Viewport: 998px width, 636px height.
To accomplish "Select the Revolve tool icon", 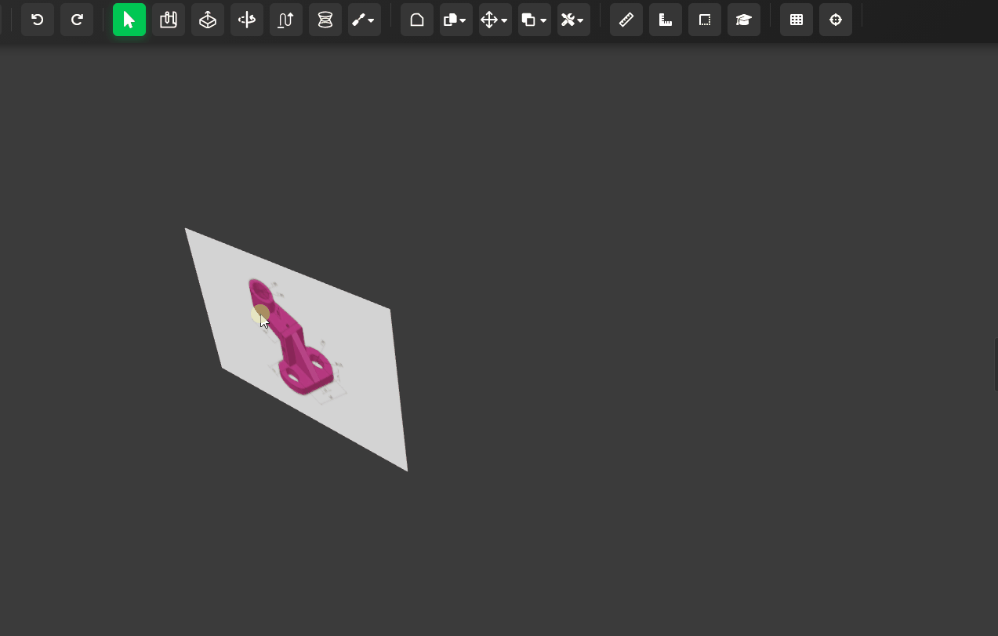I will click(x=247, y=20).
